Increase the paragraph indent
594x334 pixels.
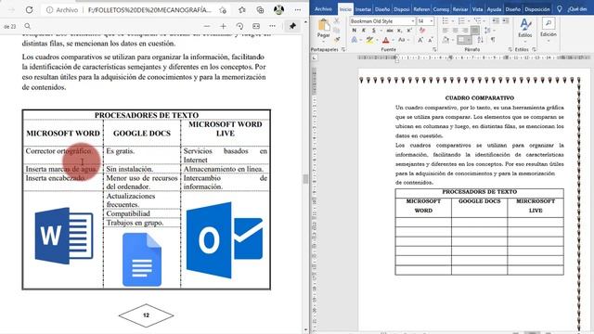(505, 20)
